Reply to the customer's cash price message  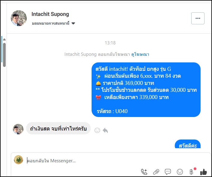point(105,130)
